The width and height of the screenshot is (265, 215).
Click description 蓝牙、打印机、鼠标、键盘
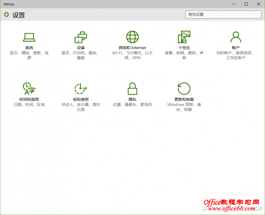point(81,55)
